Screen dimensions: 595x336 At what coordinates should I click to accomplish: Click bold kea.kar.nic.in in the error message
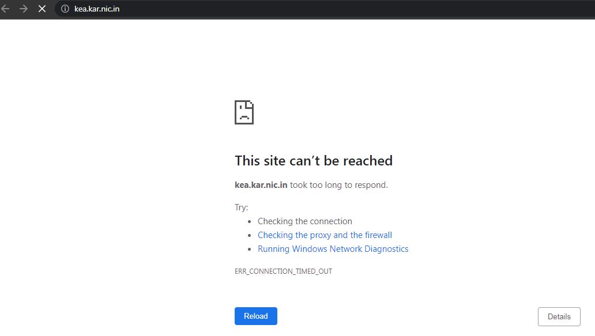pyautogui.click(x=261, y=185)
